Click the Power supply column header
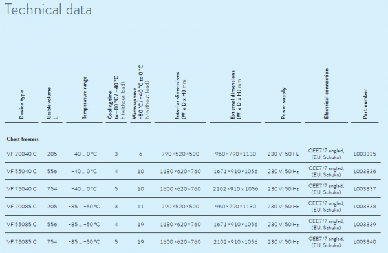This screenshot has height=253, width=388. [x=283, y=103]
